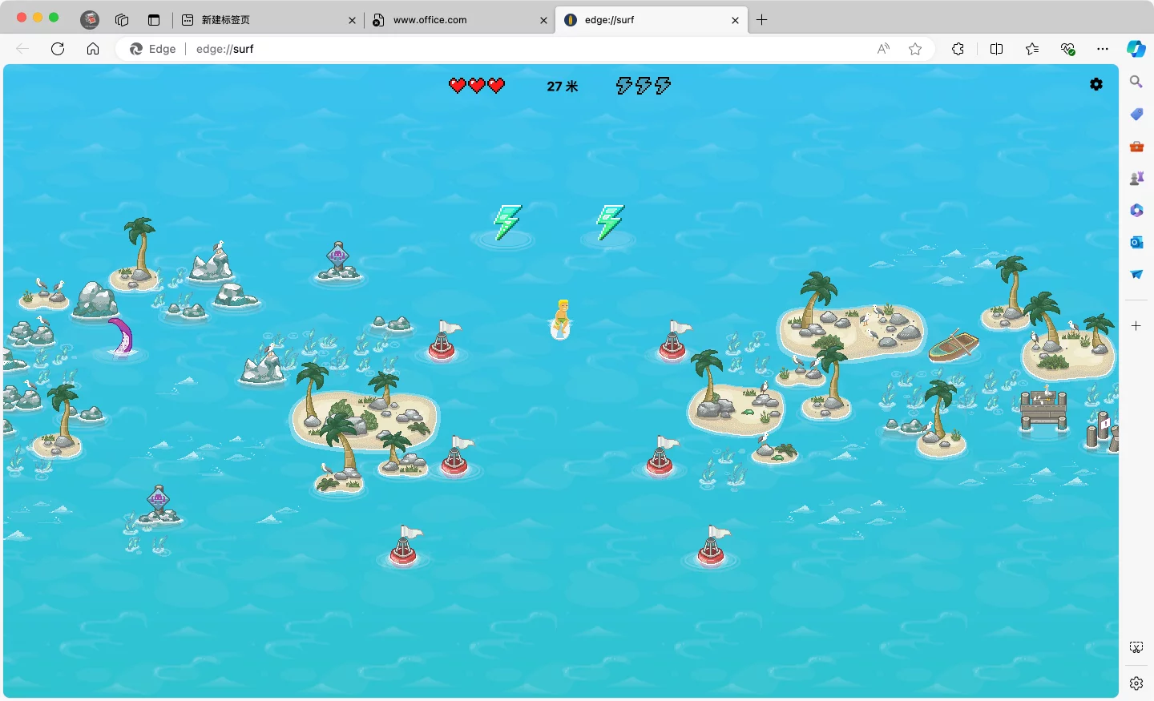Add this page to favorites star
This screenshot has width=1154, height=701.
pyautogui.click(x=915, y=49)
